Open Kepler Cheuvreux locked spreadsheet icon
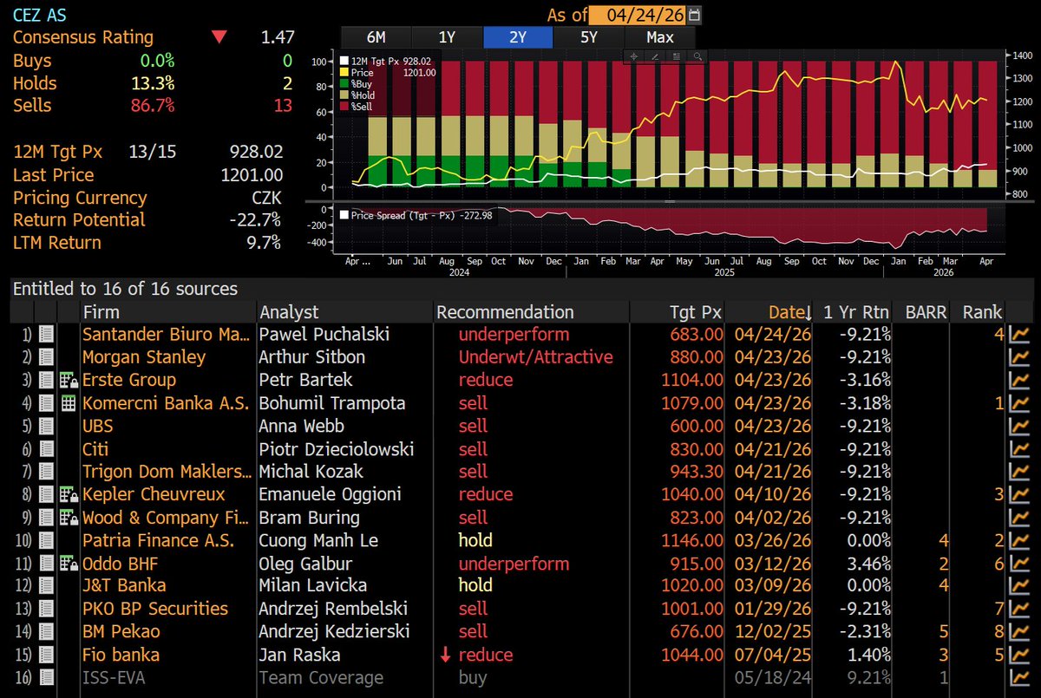The width and height of the screenshot is (1041, 698). (69, 495)
